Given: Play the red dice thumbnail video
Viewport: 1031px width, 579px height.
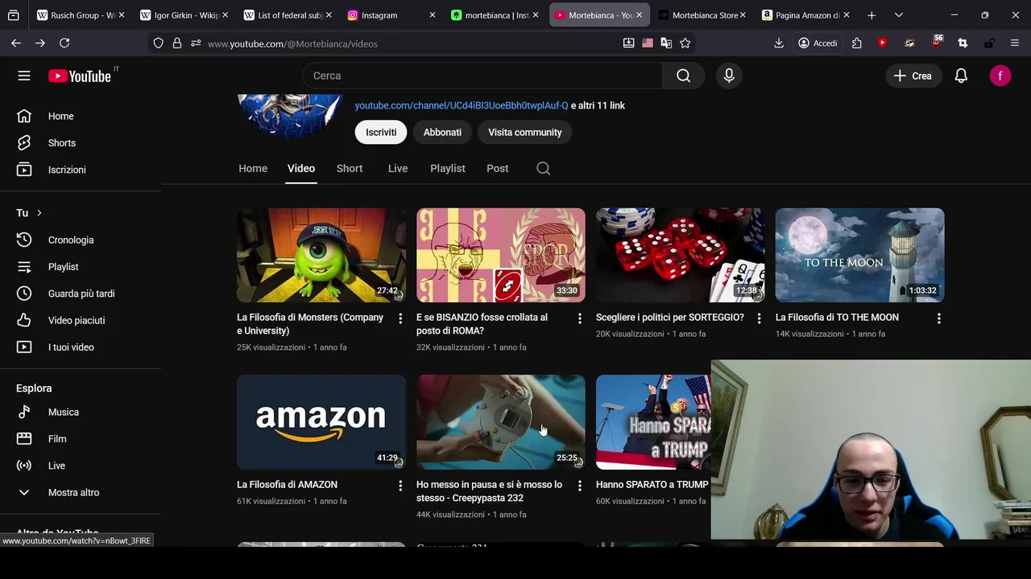Looking at the screenshot, I should 681,255.
